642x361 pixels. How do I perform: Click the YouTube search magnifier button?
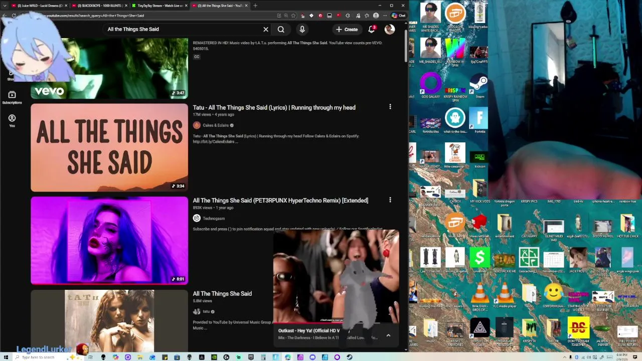point(281,29)
